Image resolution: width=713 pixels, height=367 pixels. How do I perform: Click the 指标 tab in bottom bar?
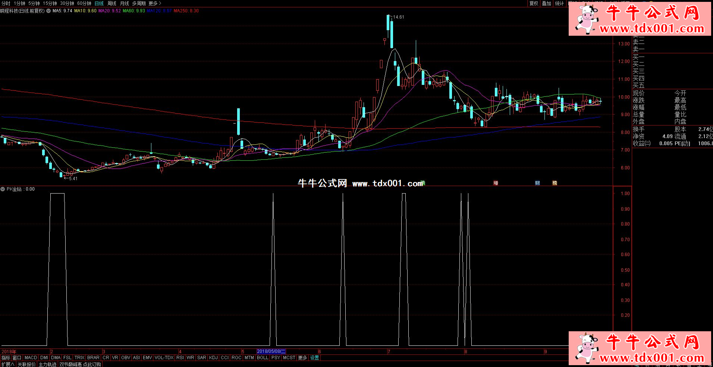pos(6,358)
